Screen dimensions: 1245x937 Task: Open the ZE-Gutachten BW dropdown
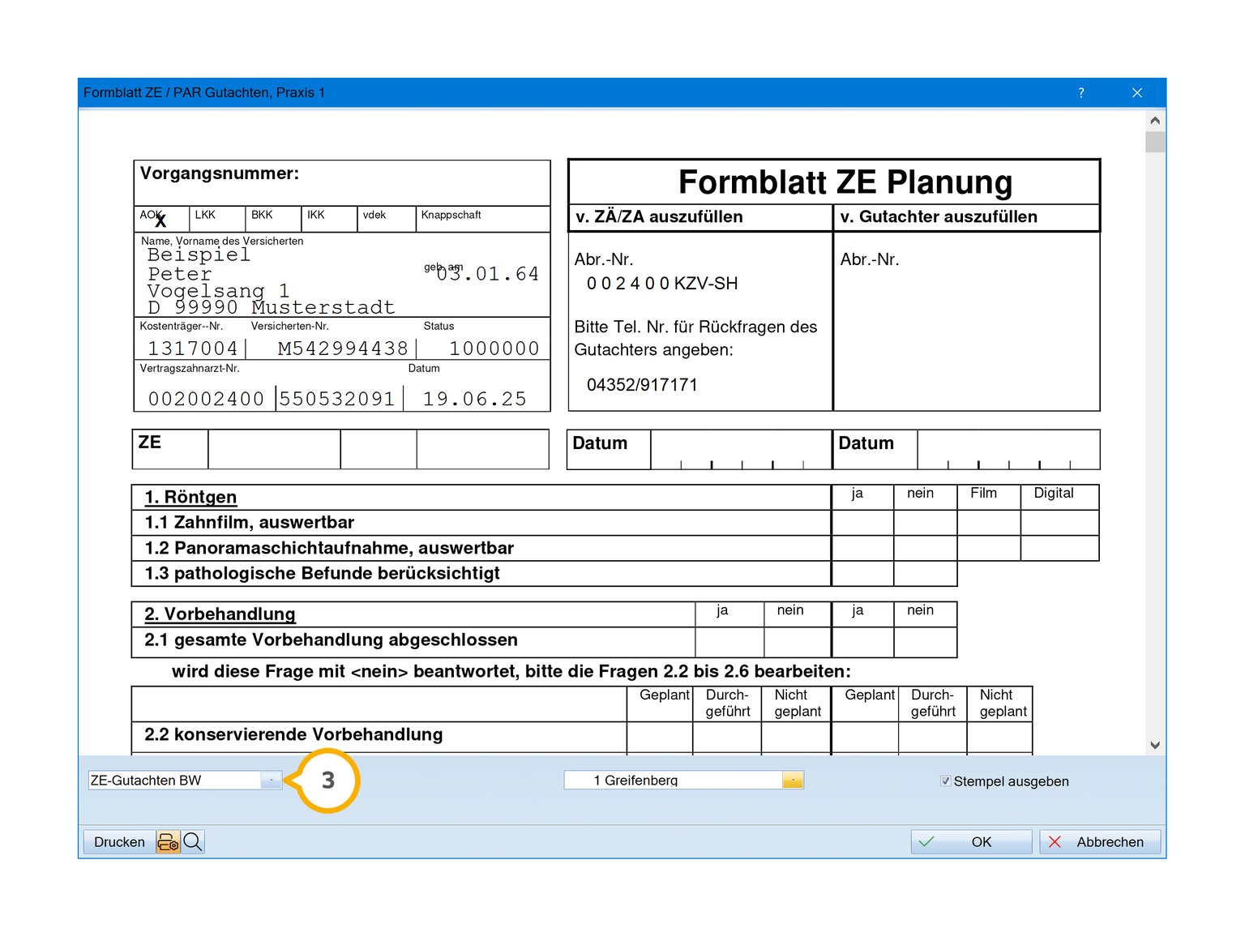272,780
